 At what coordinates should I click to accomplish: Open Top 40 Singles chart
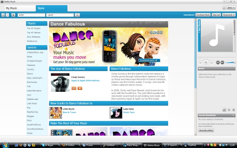[x=33, y=28]
